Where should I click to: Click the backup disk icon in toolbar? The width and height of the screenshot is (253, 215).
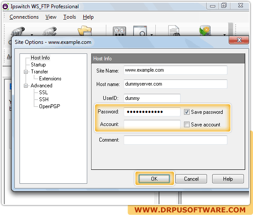(x=205, y=31)
